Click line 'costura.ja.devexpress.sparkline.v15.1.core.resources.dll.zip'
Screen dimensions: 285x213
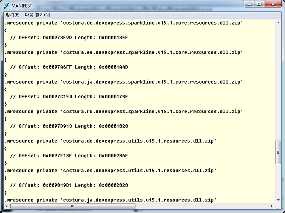tap(123, 82)
